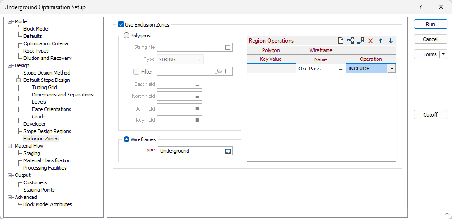Click the insert row icon in Region Operations
This screenshot has height=219, width=452.
point(350,41)
